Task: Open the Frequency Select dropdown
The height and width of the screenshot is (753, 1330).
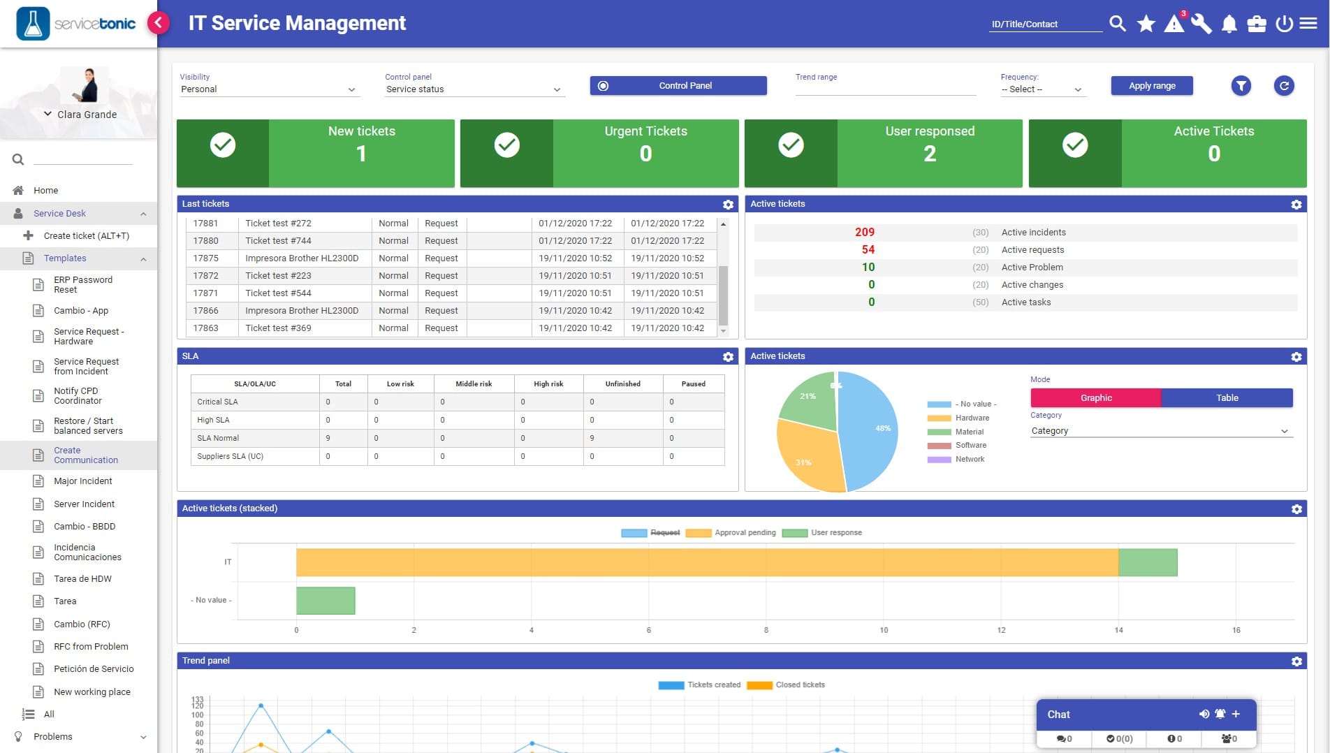Action: pyautogui.click(x=1042, y=89)
